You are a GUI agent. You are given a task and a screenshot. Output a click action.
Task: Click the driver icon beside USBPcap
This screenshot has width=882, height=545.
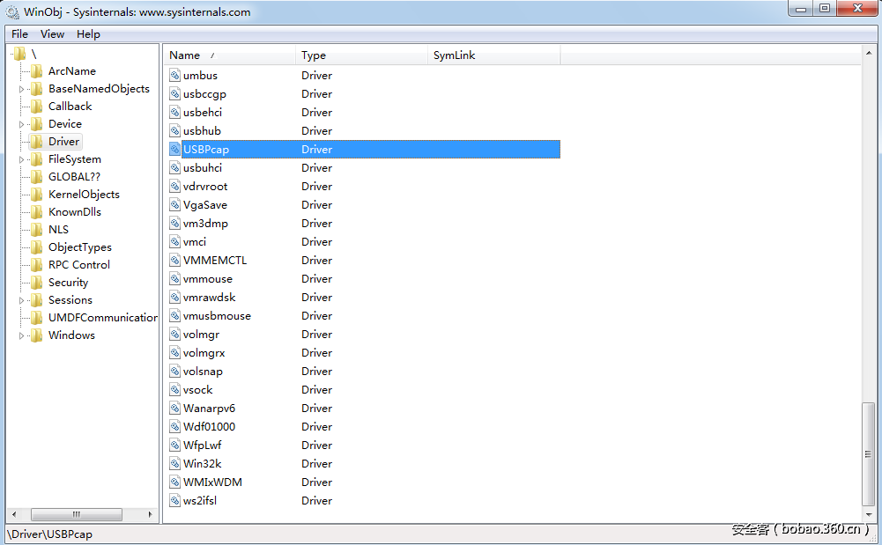(x=174, y=150)
